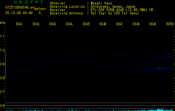Click the 0.6 kHz axis label

coord(2,105)
